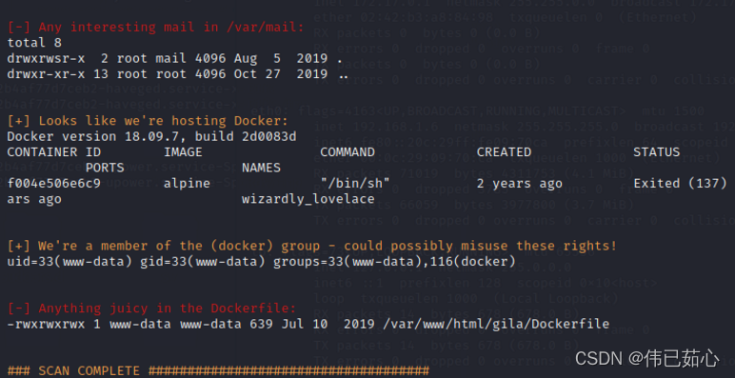Click the 'drwxr-xr-x 13 root root' directory line
735x378 pixels.
point(178,74)
